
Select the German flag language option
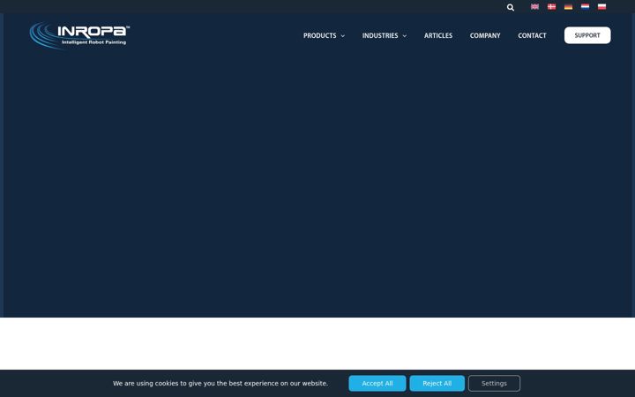click(568, 6)
